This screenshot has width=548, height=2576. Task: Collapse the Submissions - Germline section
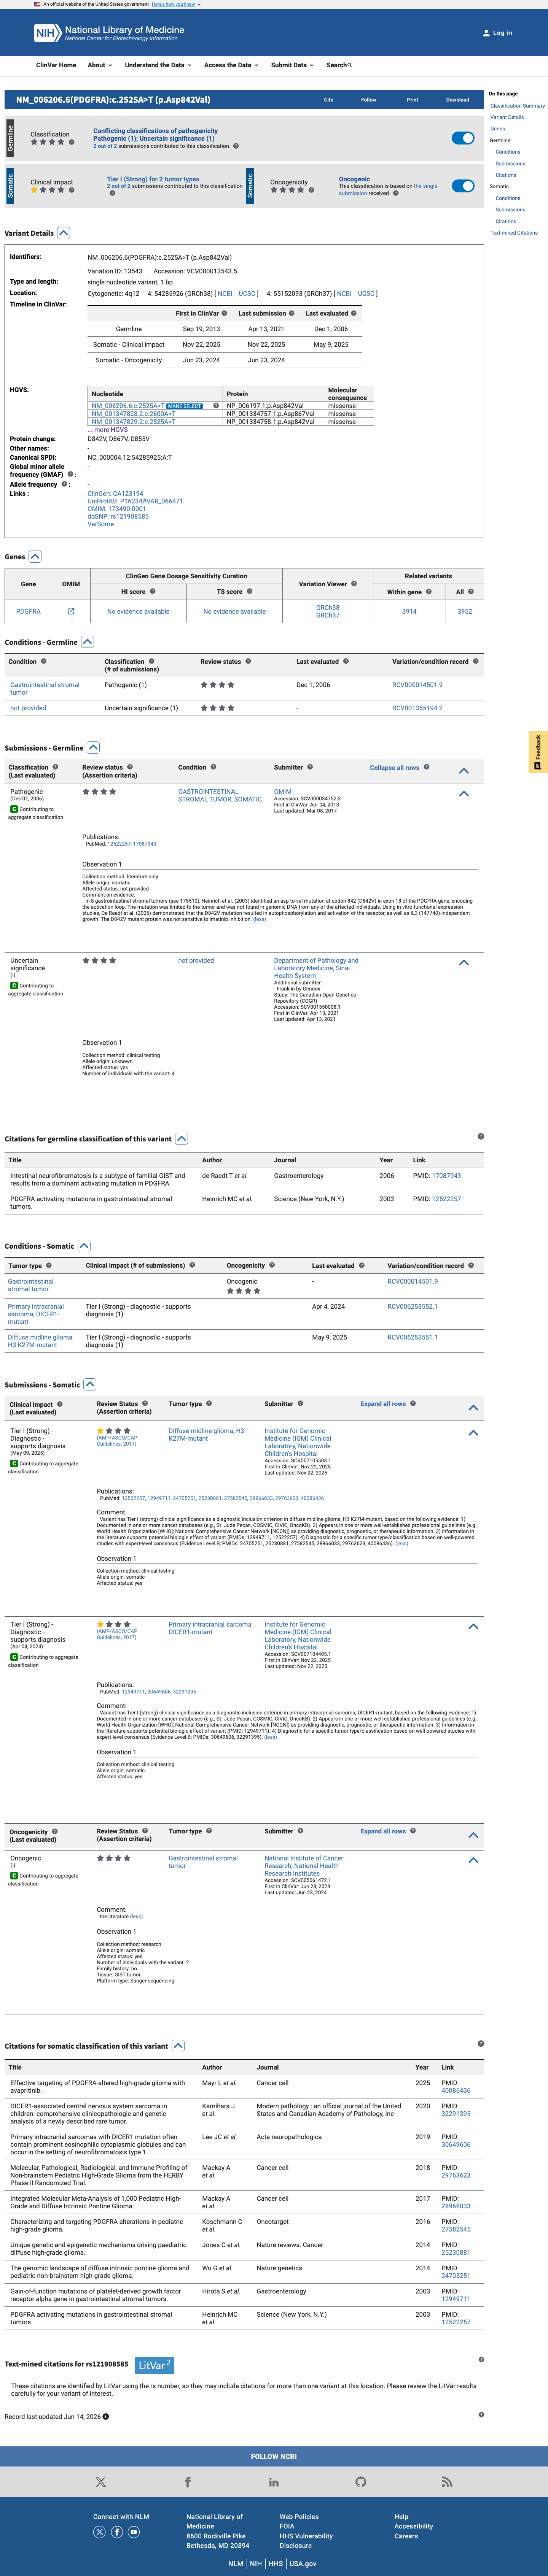(93, 747)
